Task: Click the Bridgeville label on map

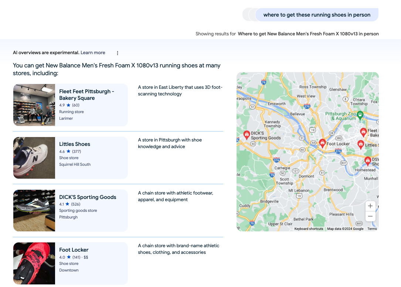Action: pos(269,202)
